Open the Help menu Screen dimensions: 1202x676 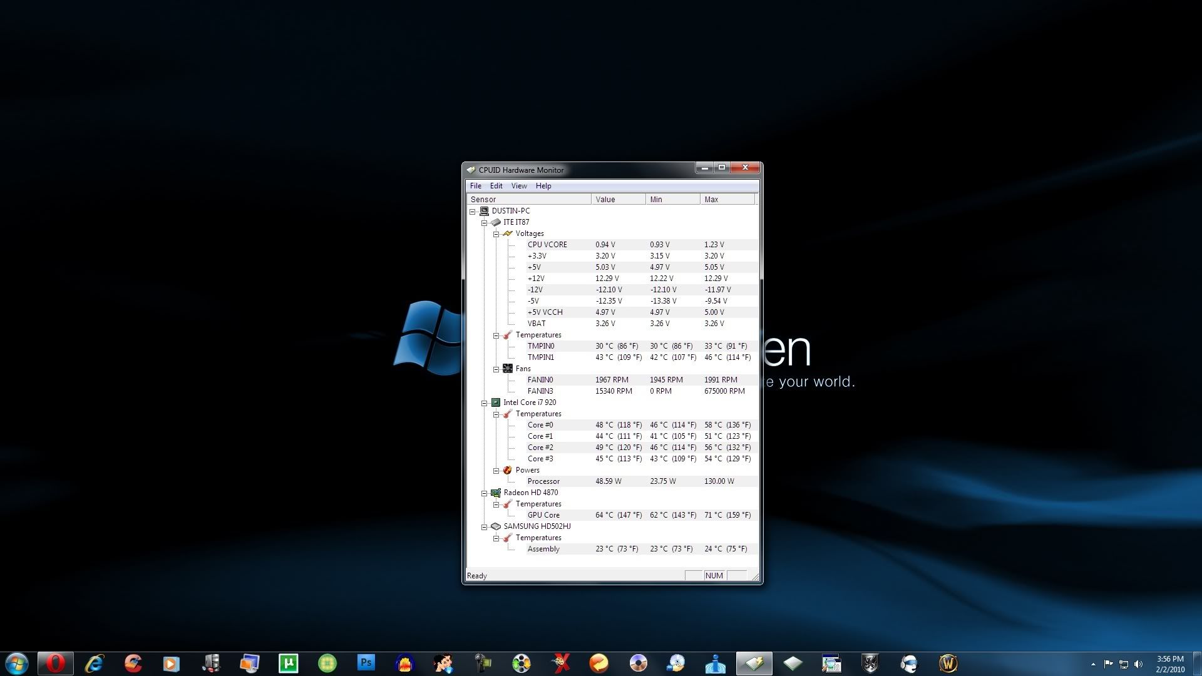(x=543, y=186)
